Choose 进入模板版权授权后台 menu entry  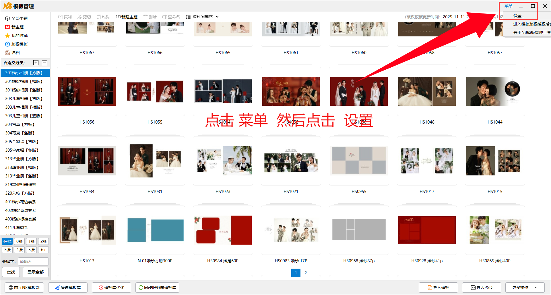532,24
